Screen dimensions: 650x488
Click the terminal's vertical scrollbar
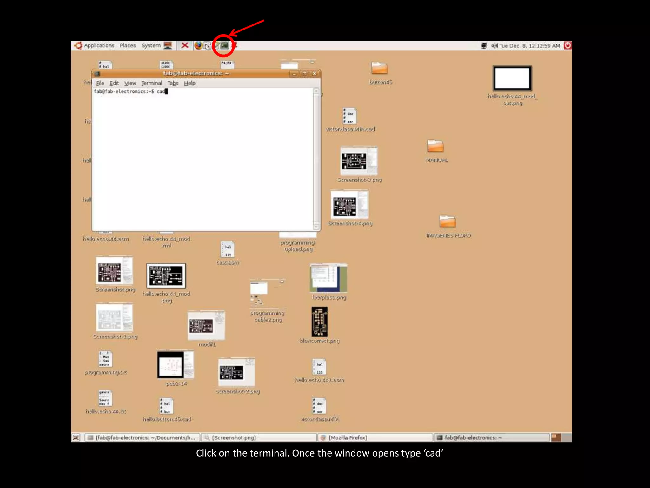[x=316, y=159]
